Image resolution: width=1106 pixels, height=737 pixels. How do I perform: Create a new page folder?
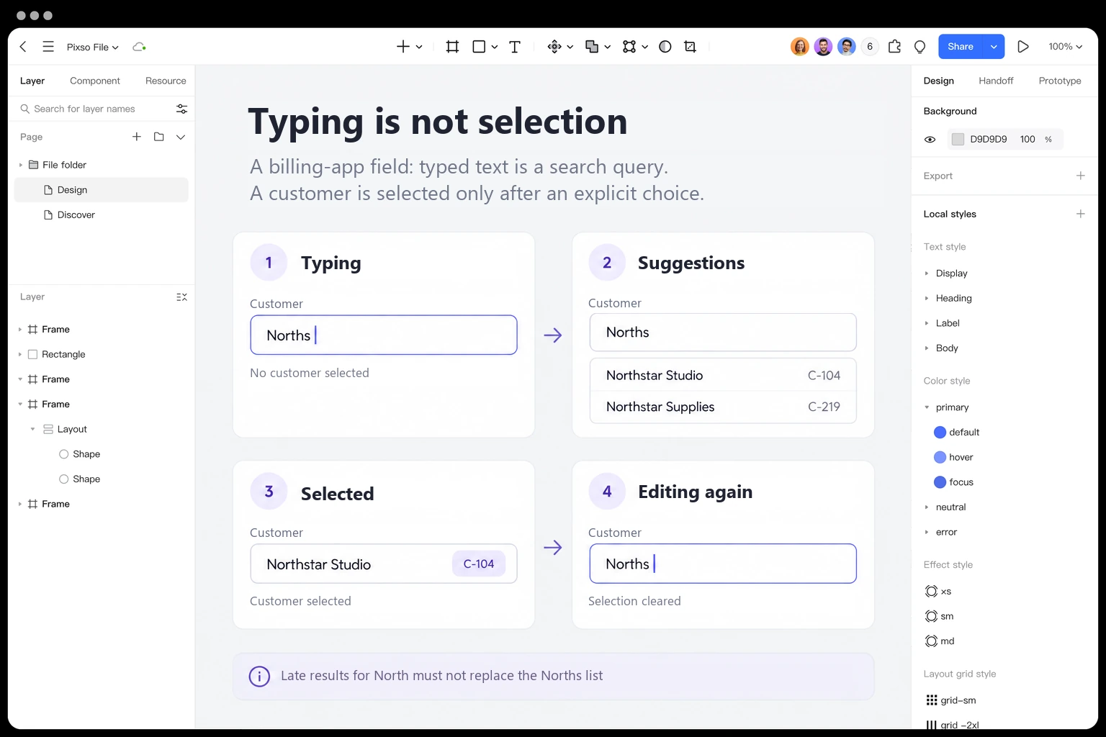pos(159,137)
